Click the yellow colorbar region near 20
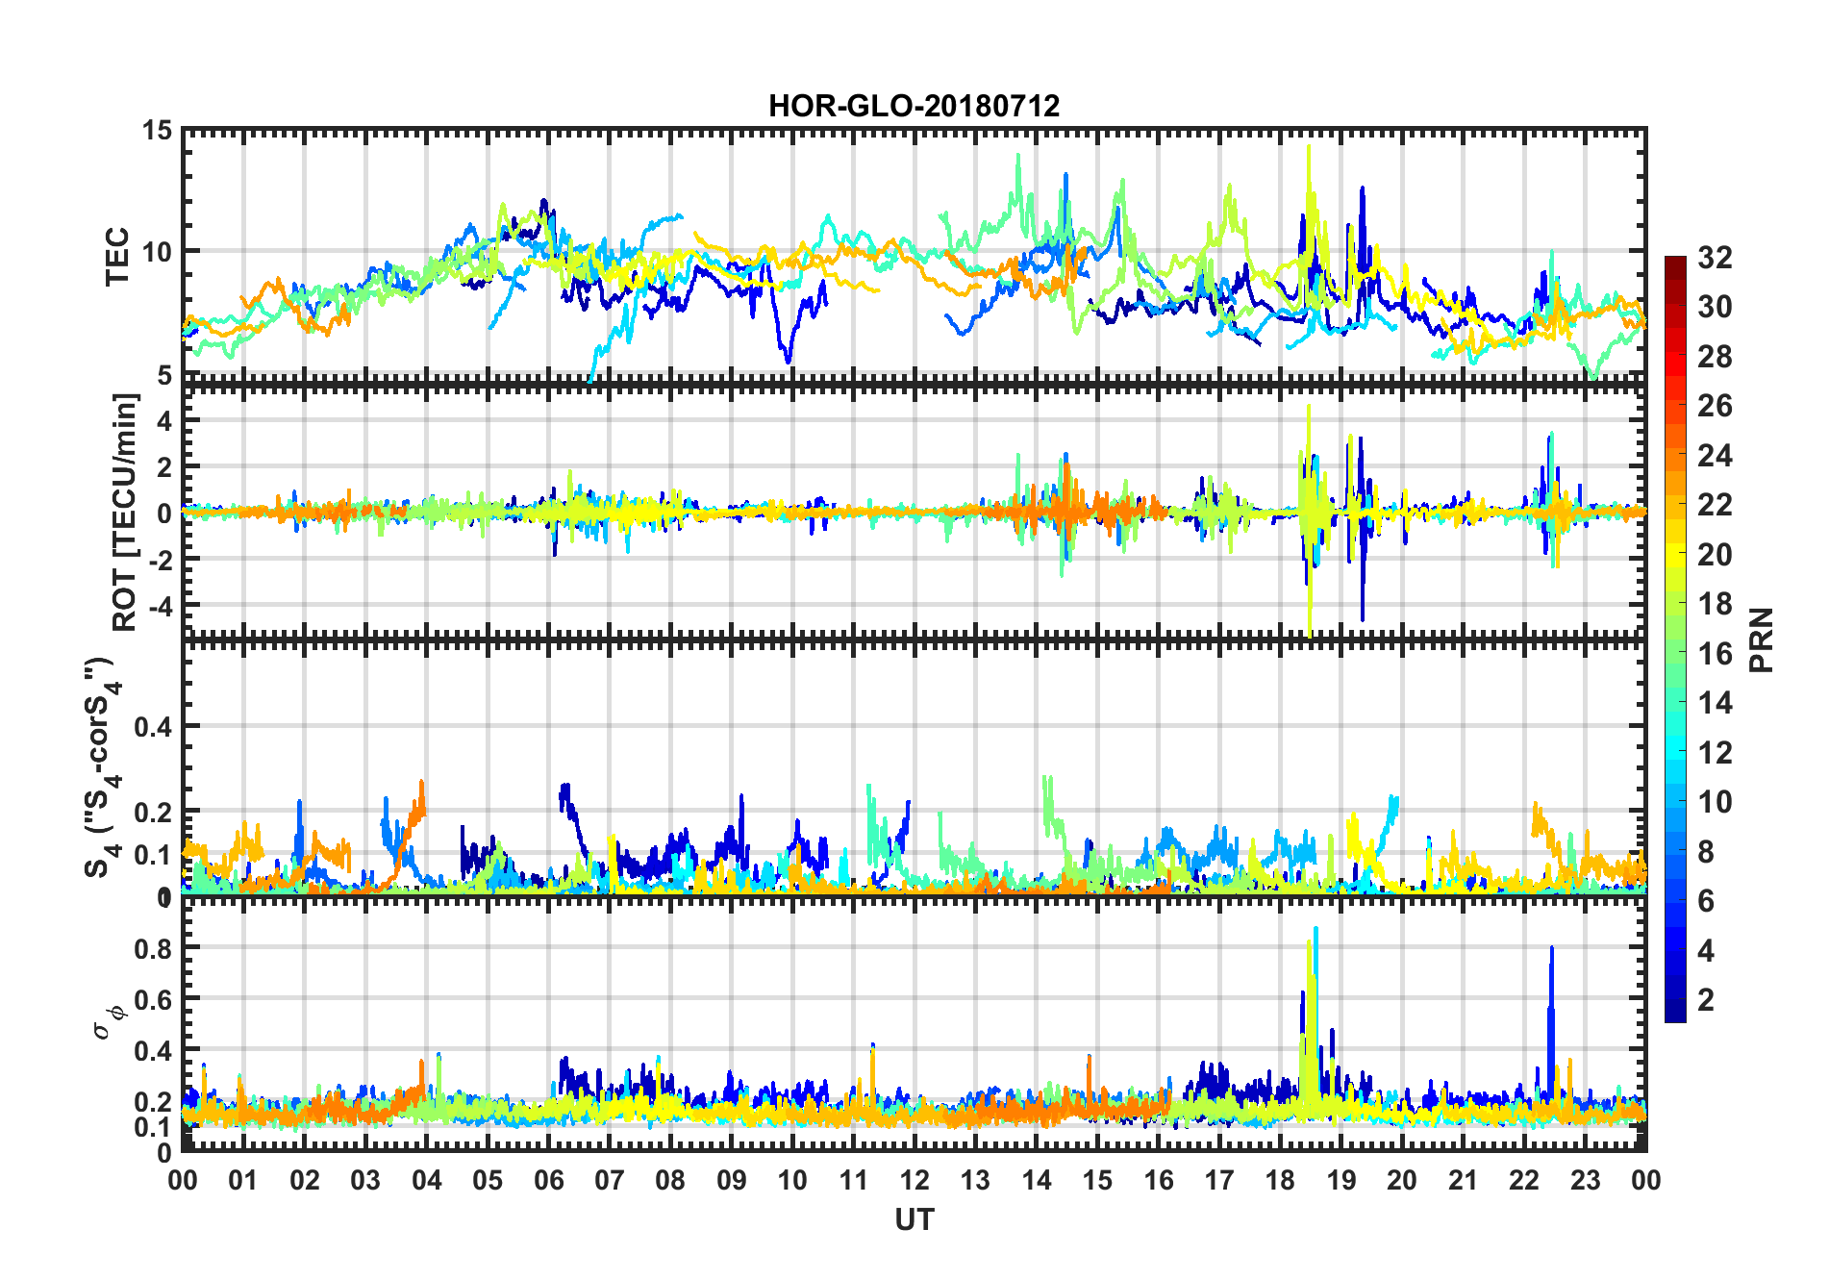1829x1279 pixels. [x=1675, y=555]
